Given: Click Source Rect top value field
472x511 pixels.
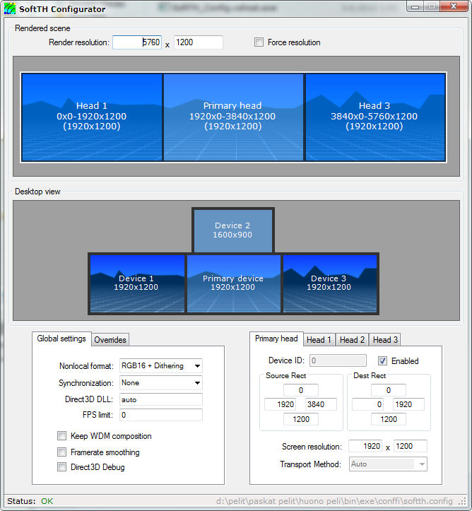Looking at the screenshot, I should pyautogui.click(x=301, y=390).
